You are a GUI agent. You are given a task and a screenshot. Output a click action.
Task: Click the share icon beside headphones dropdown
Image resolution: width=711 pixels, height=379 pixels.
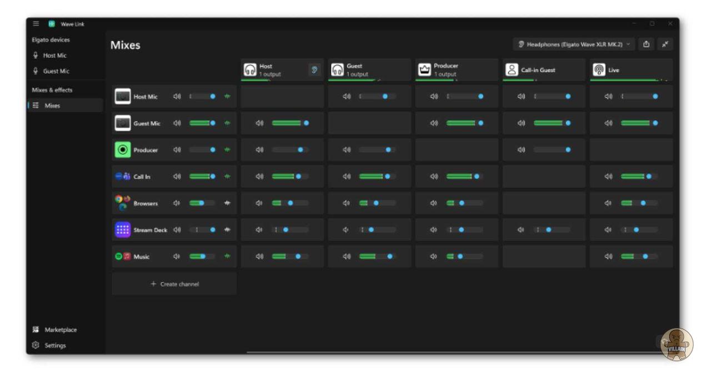[x=646, y=44]
